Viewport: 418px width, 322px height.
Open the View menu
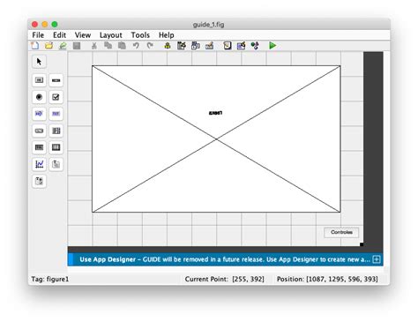coord(83,35)
